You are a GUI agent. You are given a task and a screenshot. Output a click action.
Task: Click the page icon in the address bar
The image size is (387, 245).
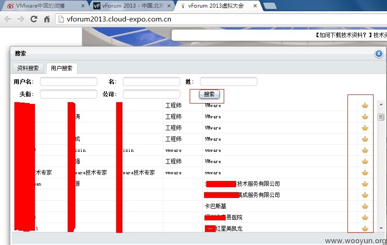(61, 19)
